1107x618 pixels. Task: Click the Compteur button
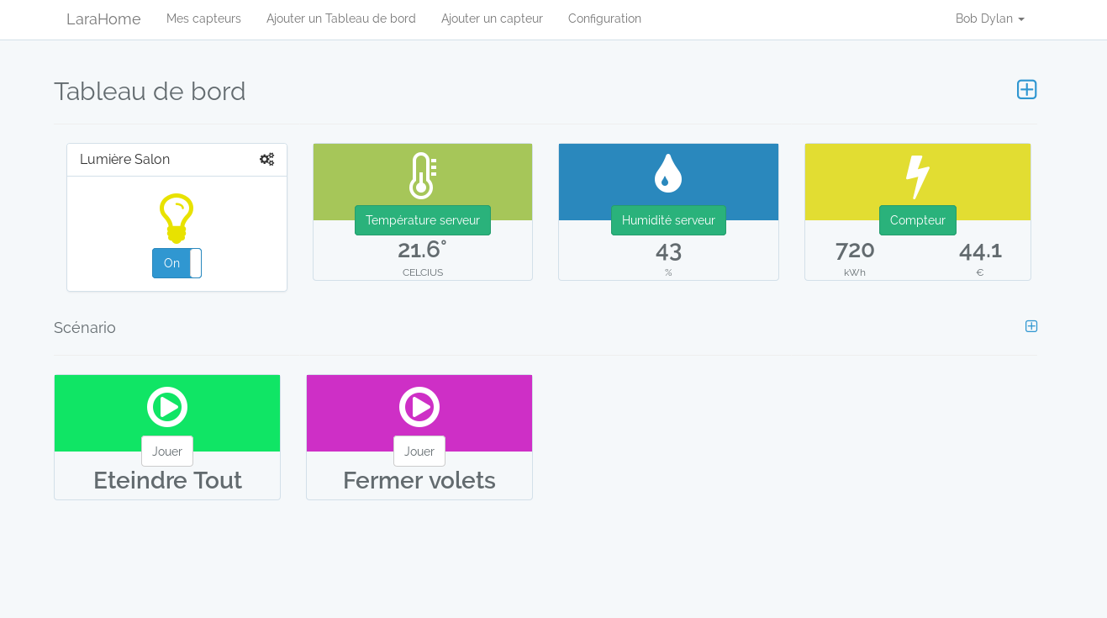click(x=918, y=220)
